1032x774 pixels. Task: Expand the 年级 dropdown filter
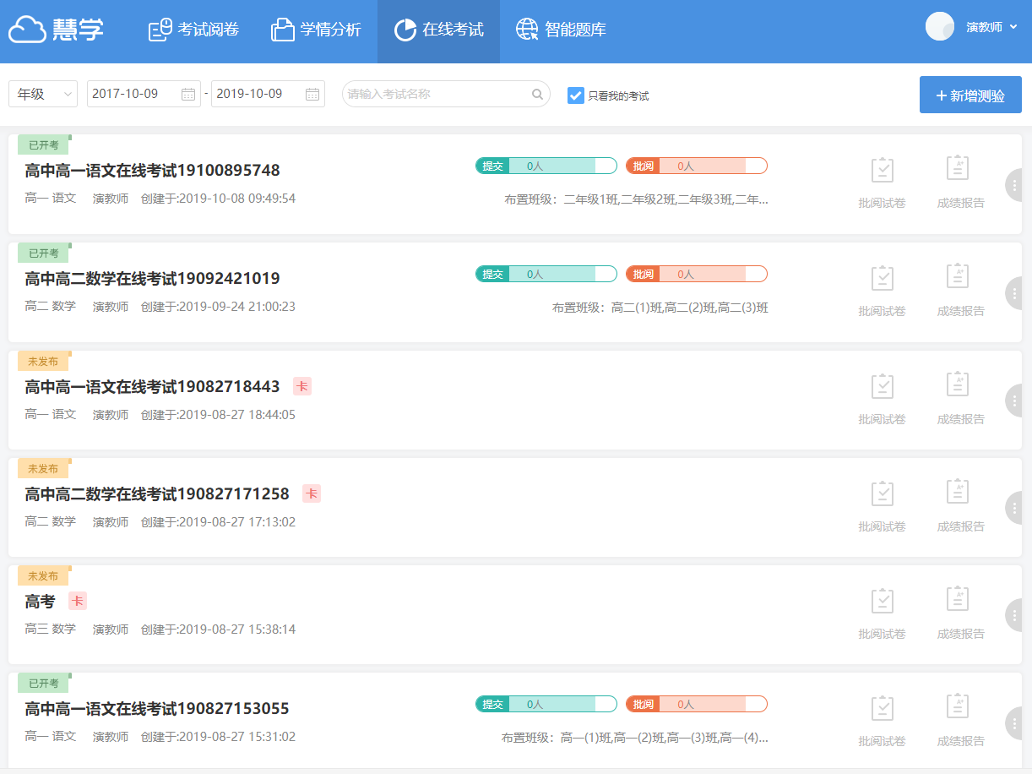pyautogui.click(x=43, y=94)
